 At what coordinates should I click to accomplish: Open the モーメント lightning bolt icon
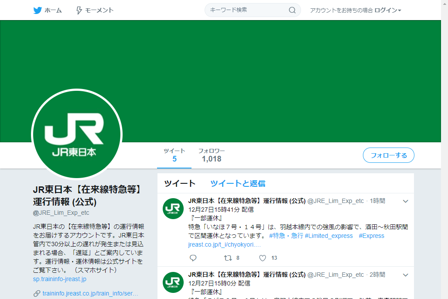(x=79, y=10)
